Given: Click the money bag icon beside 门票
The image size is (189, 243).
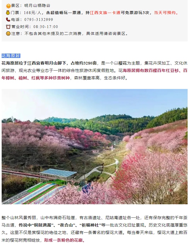Looking at the screenshot, I should click(8, 13).
